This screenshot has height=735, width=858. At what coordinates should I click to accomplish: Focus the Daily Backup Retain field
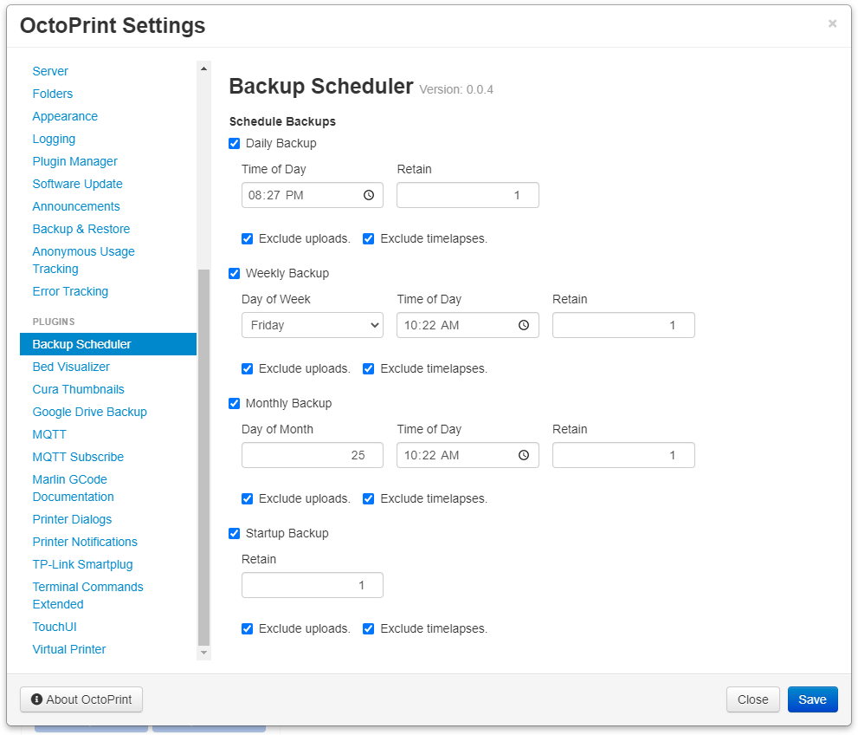coord(468,195)
